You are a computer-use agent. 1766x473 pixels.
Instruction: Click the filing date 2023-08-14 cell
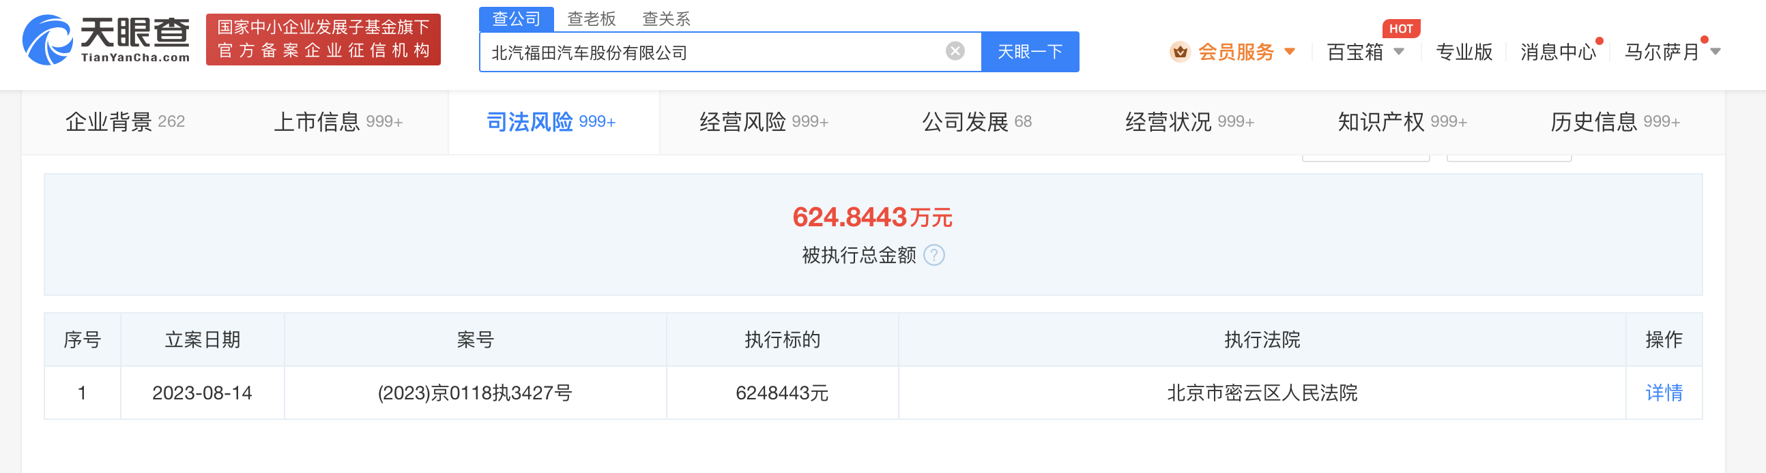202,393
